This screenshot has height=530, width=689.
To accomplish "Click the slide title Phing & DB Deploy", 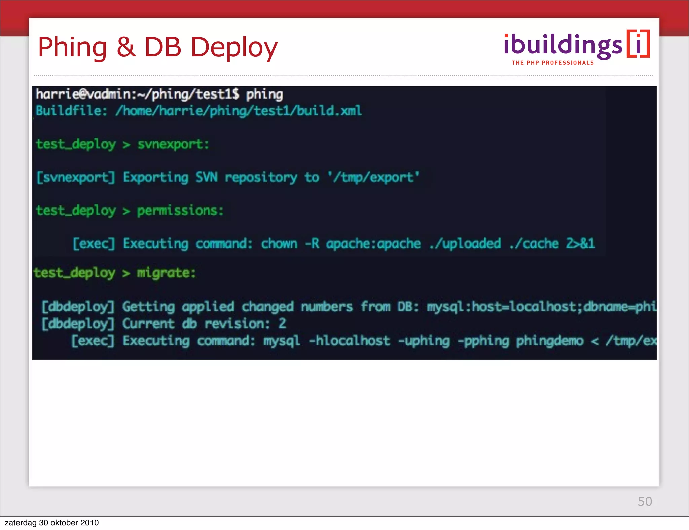I will coord(157,47).
